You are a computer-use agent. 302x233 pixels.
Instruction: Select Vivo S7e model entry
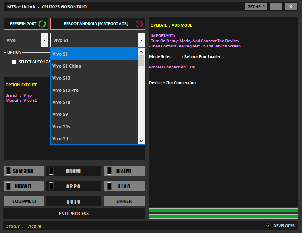[94, 102]
